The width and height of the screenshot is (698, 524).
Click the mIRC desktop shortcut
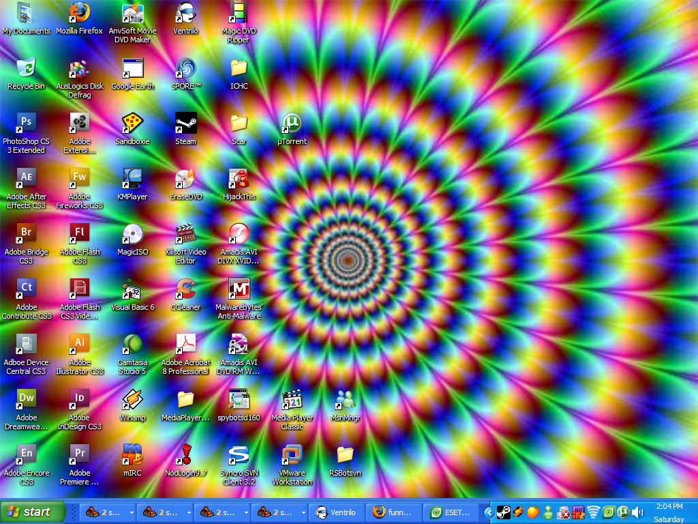[x=132, y=455]
